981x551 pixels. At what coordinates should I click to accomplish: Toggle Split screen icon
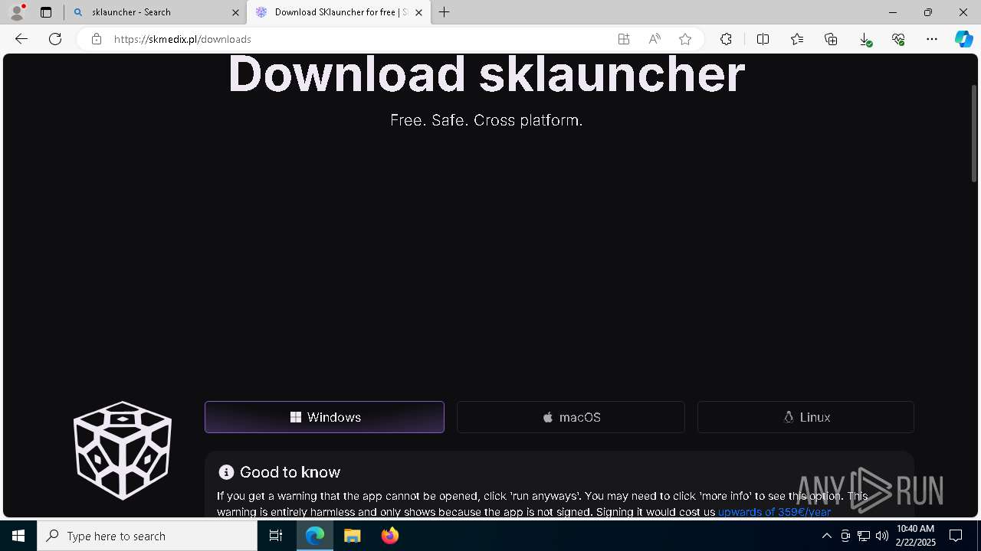tap(763, 39)
